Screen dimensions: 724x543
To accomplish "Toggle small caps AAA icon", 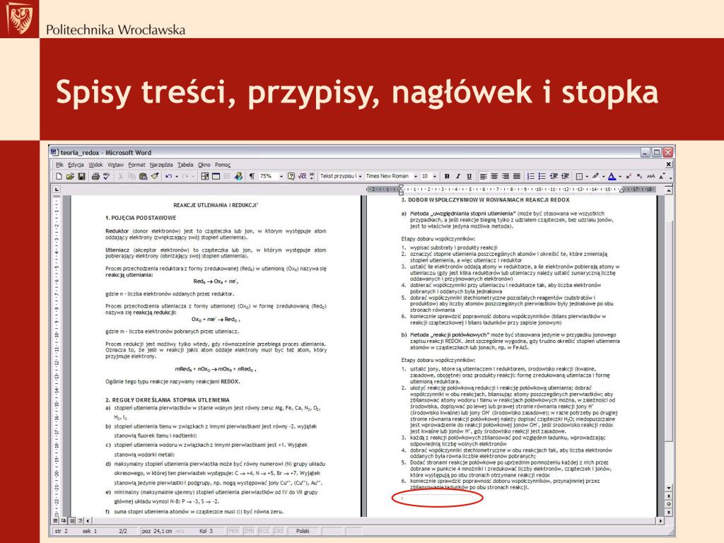I will tap(650, 176).
